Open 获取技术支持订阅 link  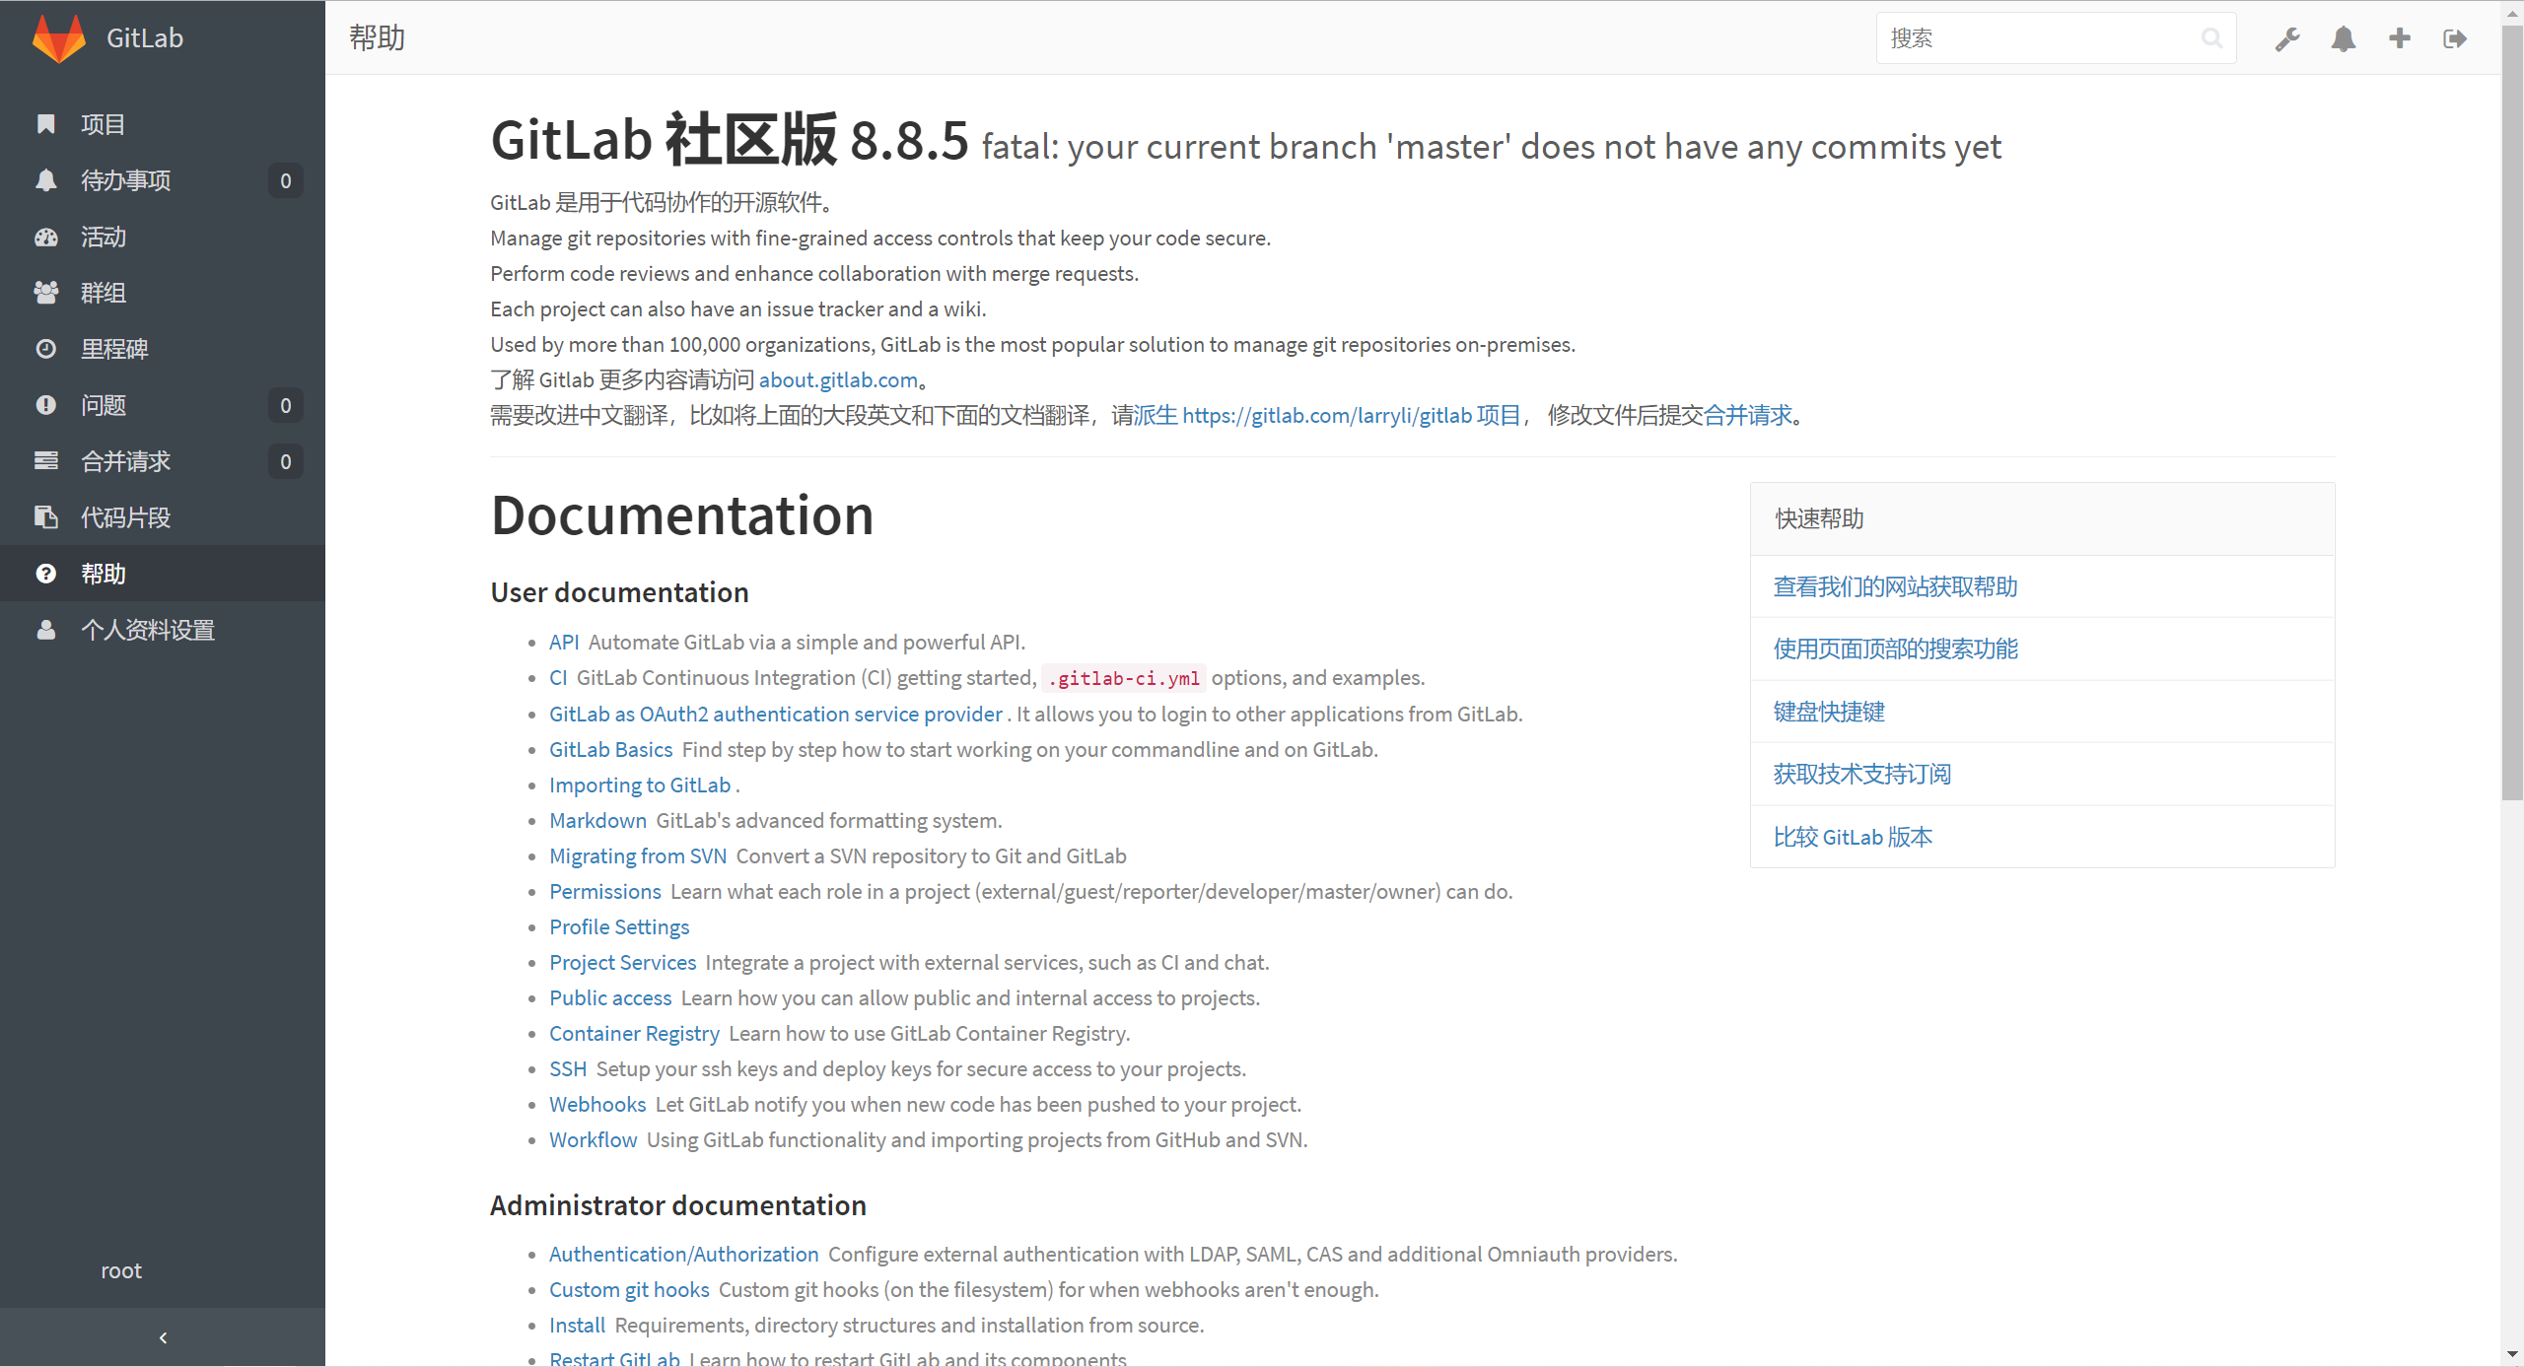click(1862, 775)
